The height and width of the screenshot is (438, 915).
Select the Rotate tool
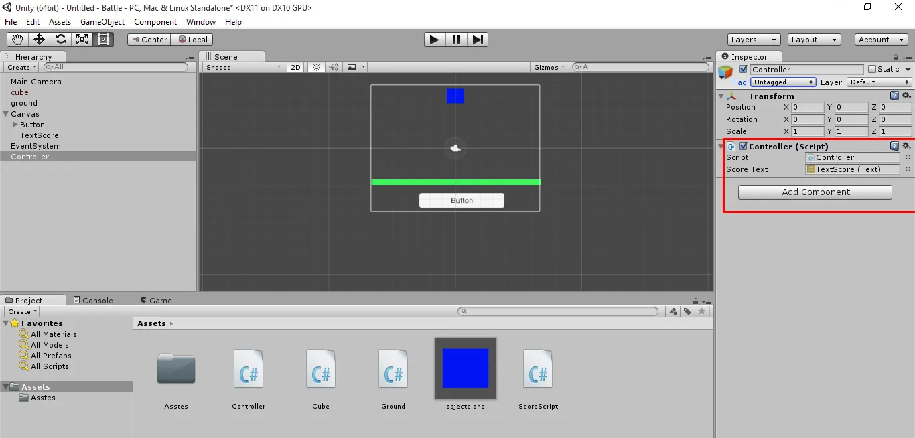60,40
